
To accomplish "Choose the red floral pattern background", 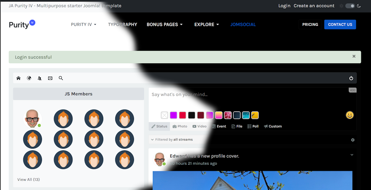I will coord(228,115).
